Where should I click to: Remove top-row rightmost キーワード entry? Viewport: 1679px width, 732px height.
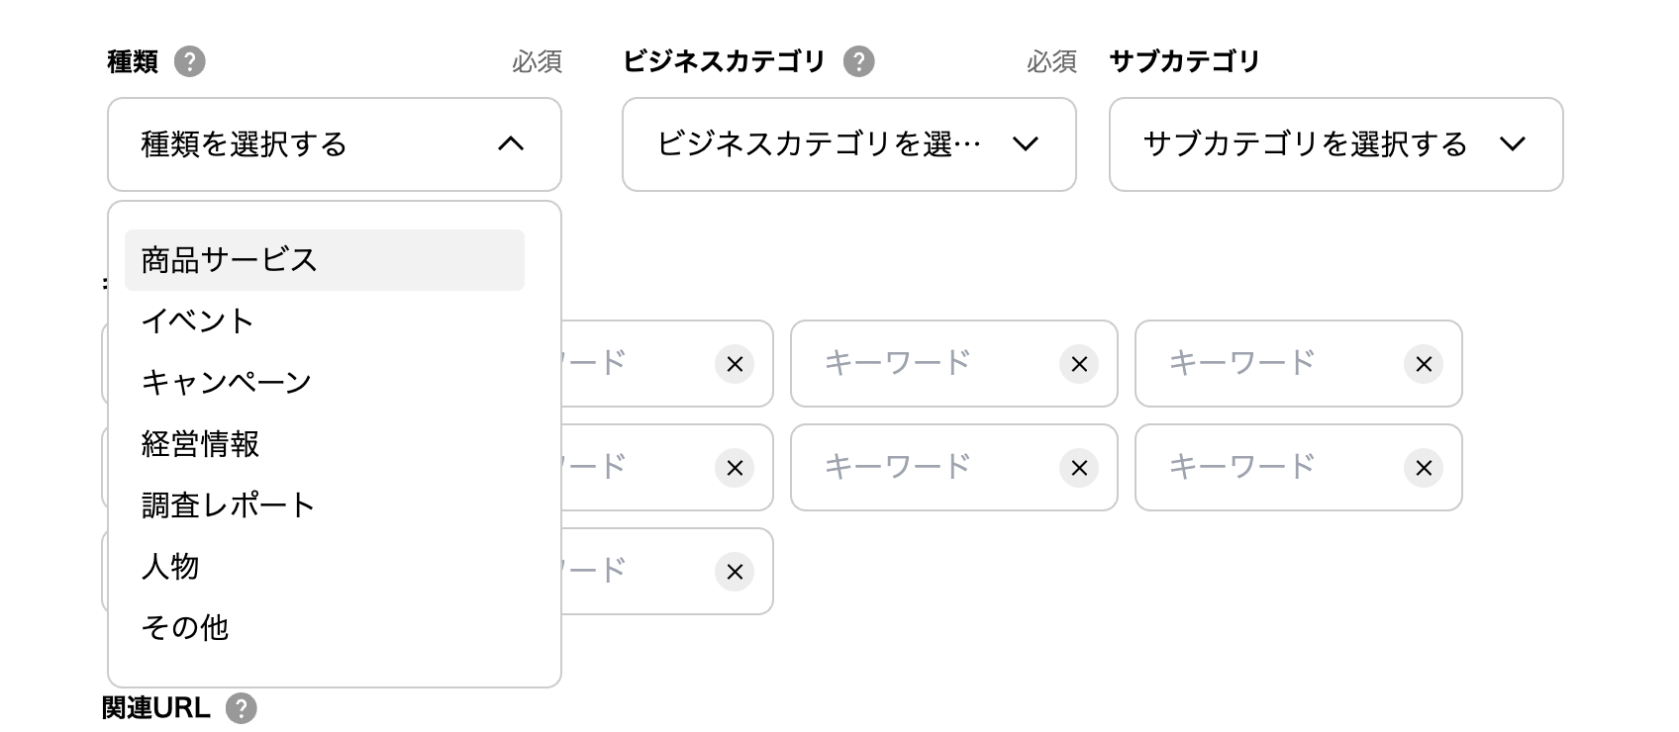point(1424,364)
